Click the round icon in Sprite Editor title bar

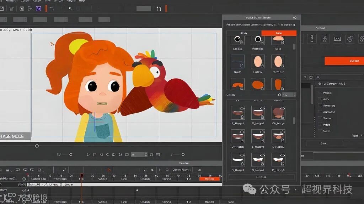click(x=295, y=18)
